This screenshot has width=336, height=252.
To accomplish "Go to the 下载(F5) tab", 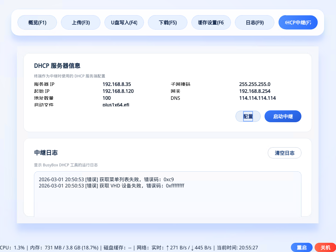I will tap(168, 23).
